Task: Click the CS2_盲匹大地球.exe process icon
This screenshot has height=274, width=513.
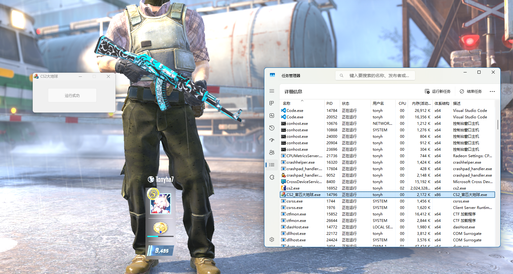Action: [283, 194]
